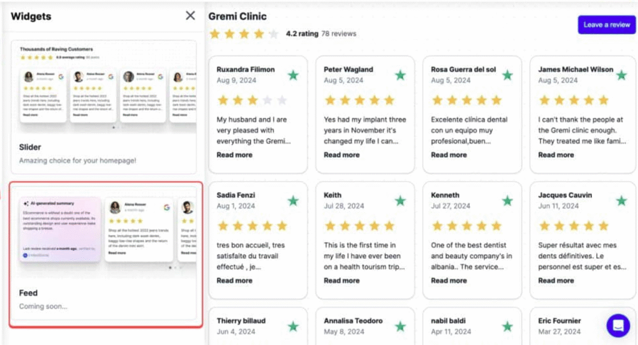Click the Mar 27, 2024 review date
The image size is (638, 345).
pyautogui.click(x=559, y=331)
